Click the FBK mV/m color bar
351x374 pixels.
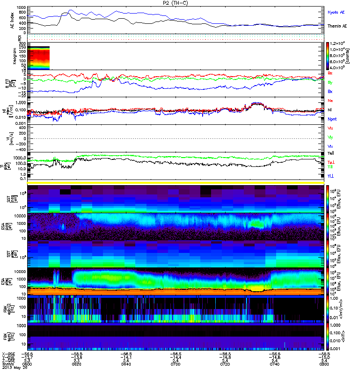328,309
